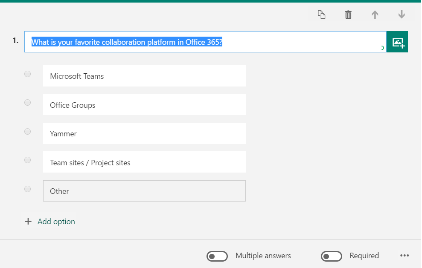Edit the Microsoft Teams option field

click(x=144, y=76)
